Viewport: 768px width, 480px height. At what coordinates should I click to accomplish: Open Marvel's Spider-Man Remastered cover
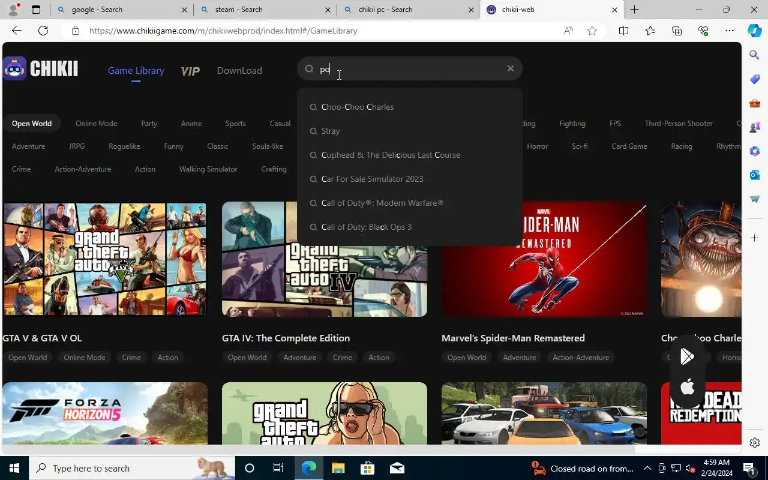544,259
